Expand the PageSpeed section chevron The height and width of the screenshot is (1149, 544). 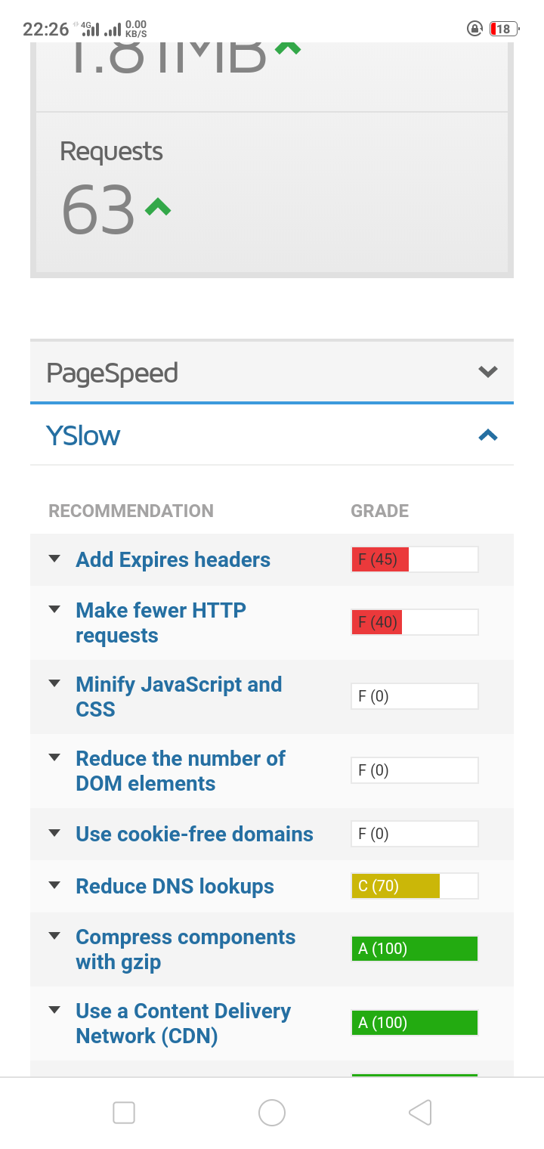pos(488,372)
